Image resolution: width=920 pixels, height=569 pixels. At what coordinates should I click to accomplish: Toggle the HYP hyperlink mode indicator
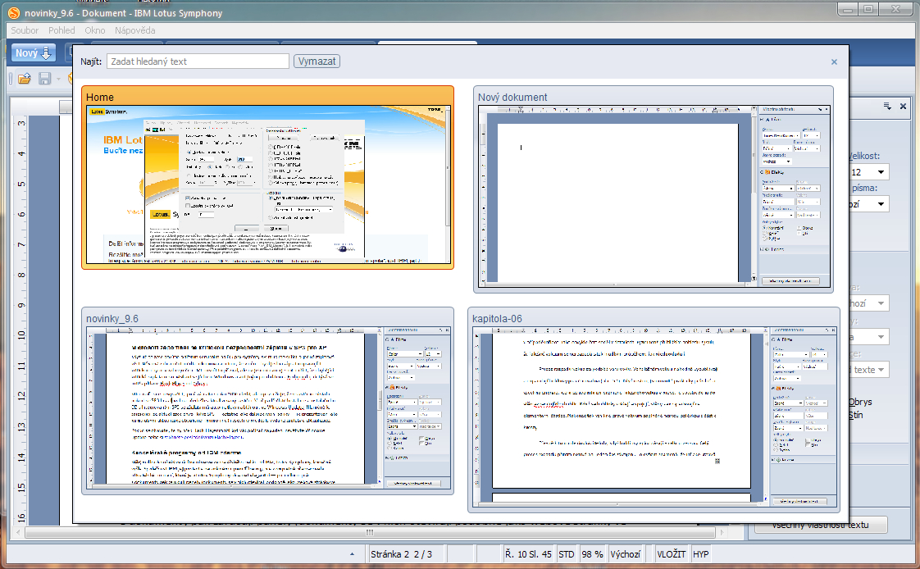point(700,553)
